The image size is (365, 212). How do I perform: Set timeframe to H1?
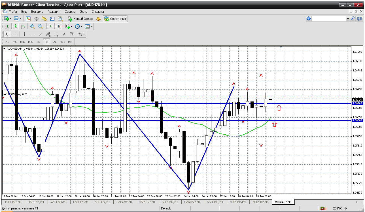[x=39, y=42]
